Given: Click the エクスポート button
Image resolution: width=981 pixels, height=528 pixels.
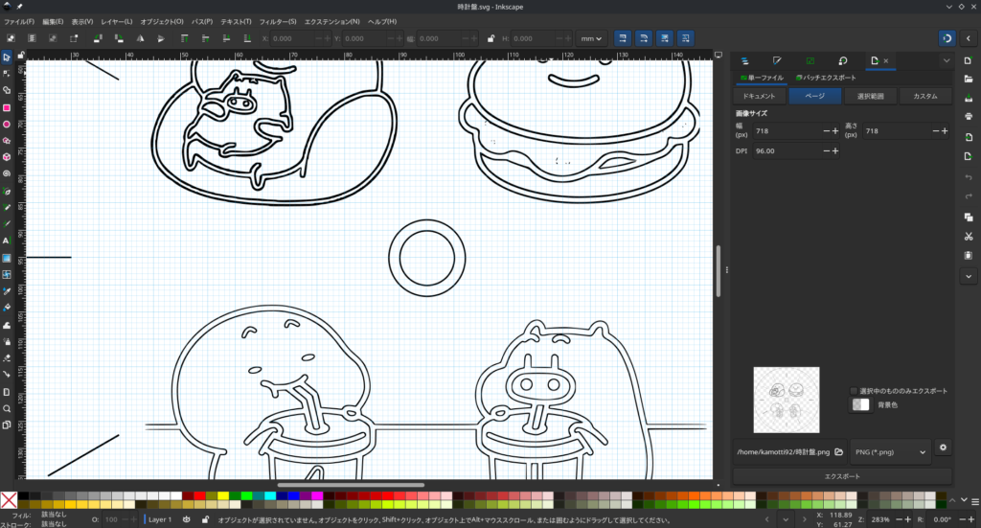Looking at the screenshot, I should [842, 476].
